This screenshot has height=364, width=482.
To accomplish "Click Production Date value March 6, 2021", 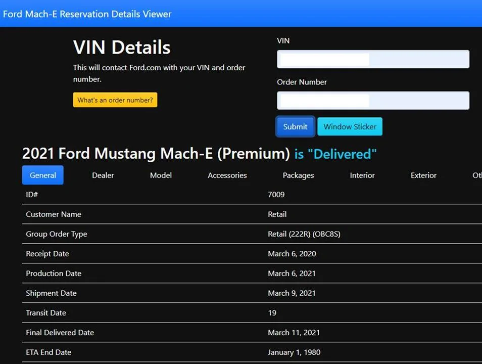I will tap(292, 274).
